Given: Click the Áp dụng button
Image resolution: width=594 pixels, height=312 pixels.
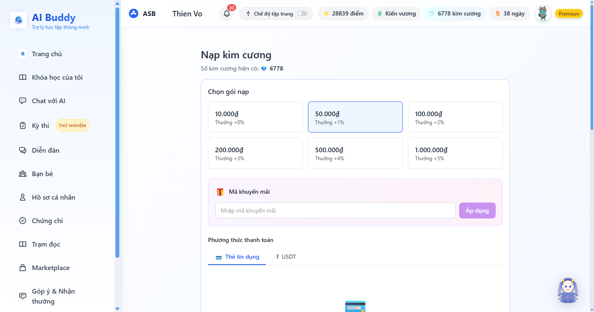Looking at the screenshot, I should pos(477,211).
